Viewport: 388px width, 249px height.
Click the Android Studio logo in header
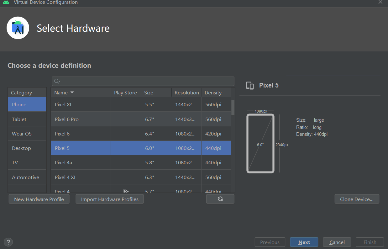pos(18,28)
